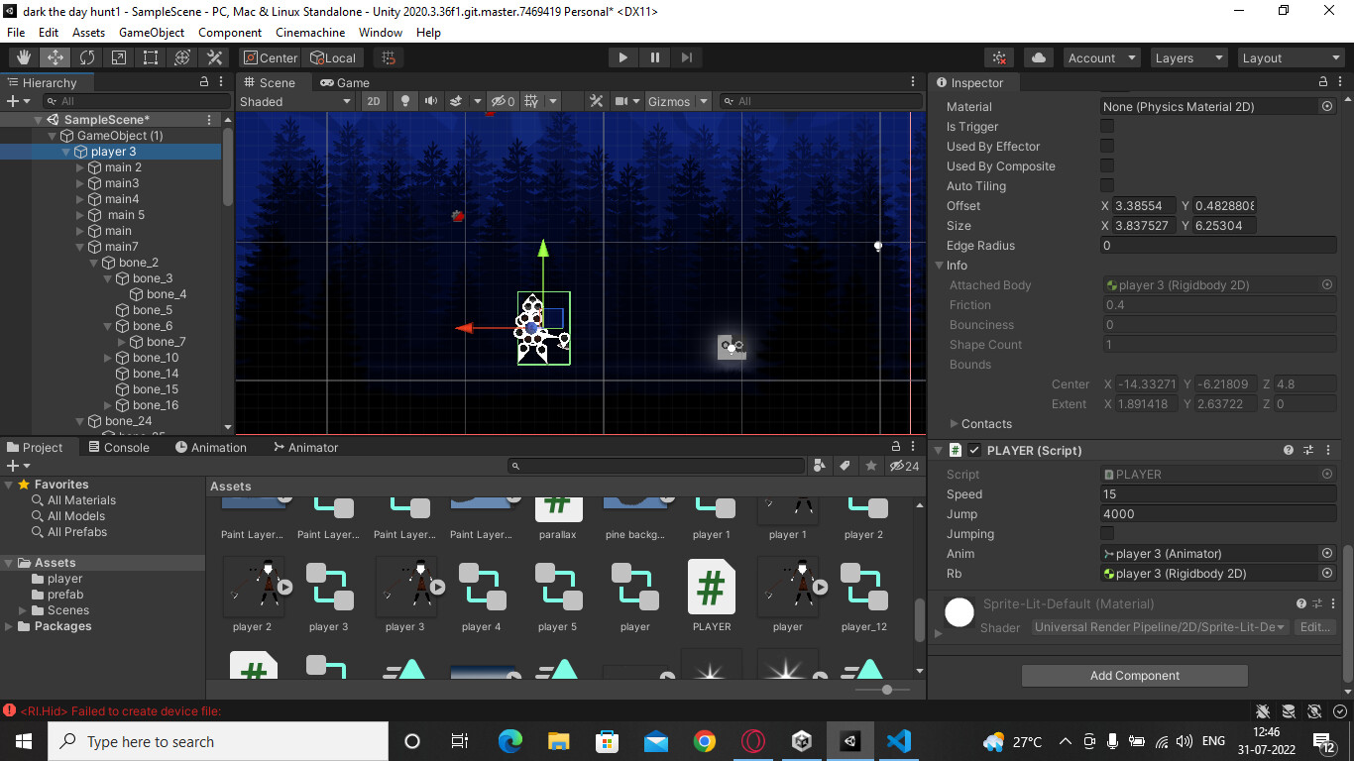The image size is (1354, 761).
Task: Click the Add Component button
Action: tap(1133, 675)
